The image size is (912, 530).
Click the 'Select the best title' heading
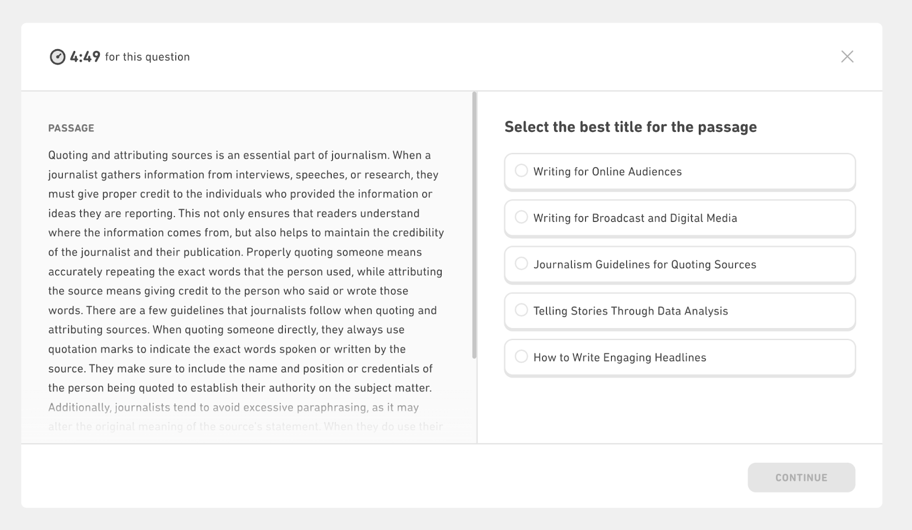(x=630, y=127)
